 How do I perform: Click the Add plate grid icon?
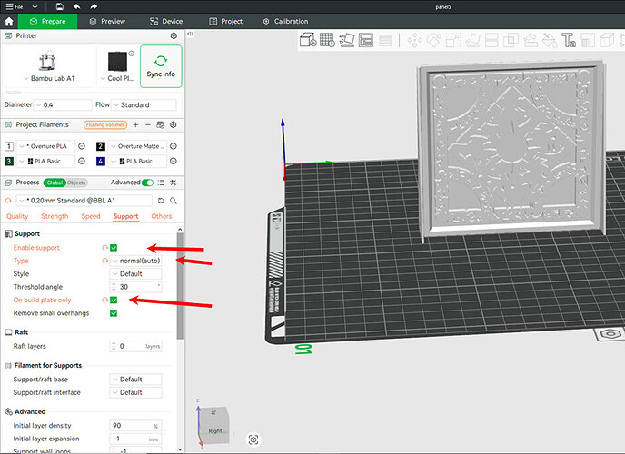327,40
